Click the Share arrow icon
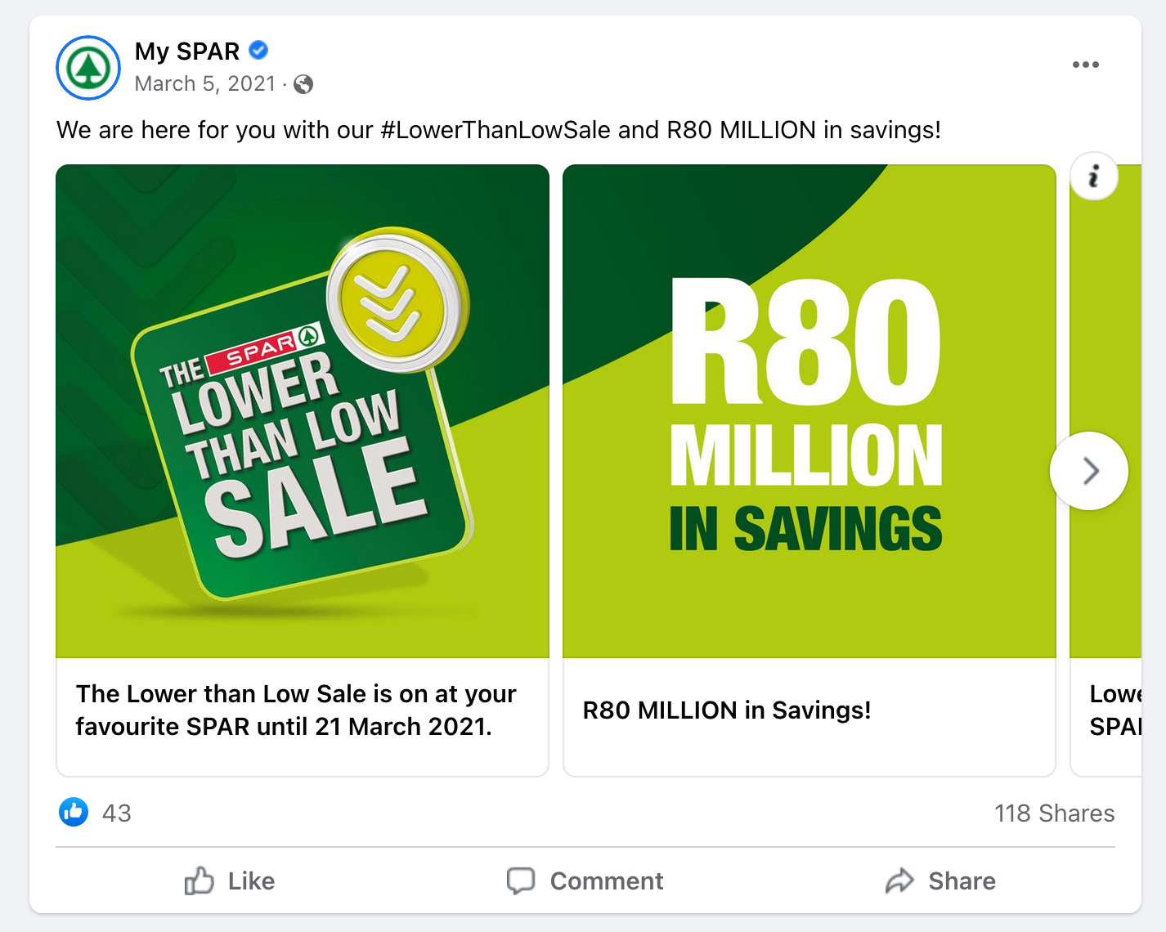Image resolution: width=1166 pixels, height=932 pixels. coord(899,880)
